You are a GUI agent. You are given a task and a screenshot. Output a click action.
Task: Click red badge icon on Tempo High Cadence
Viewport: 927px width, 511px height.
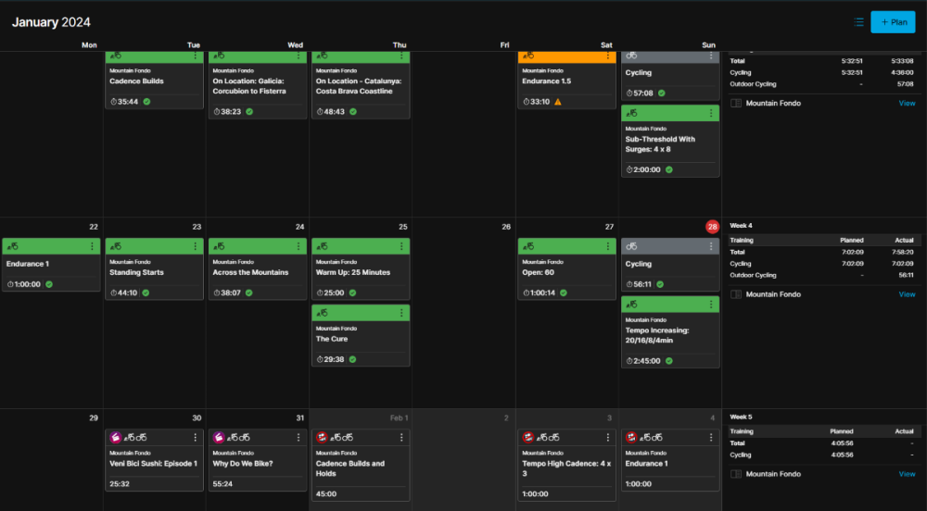click(x=528, y=437)
